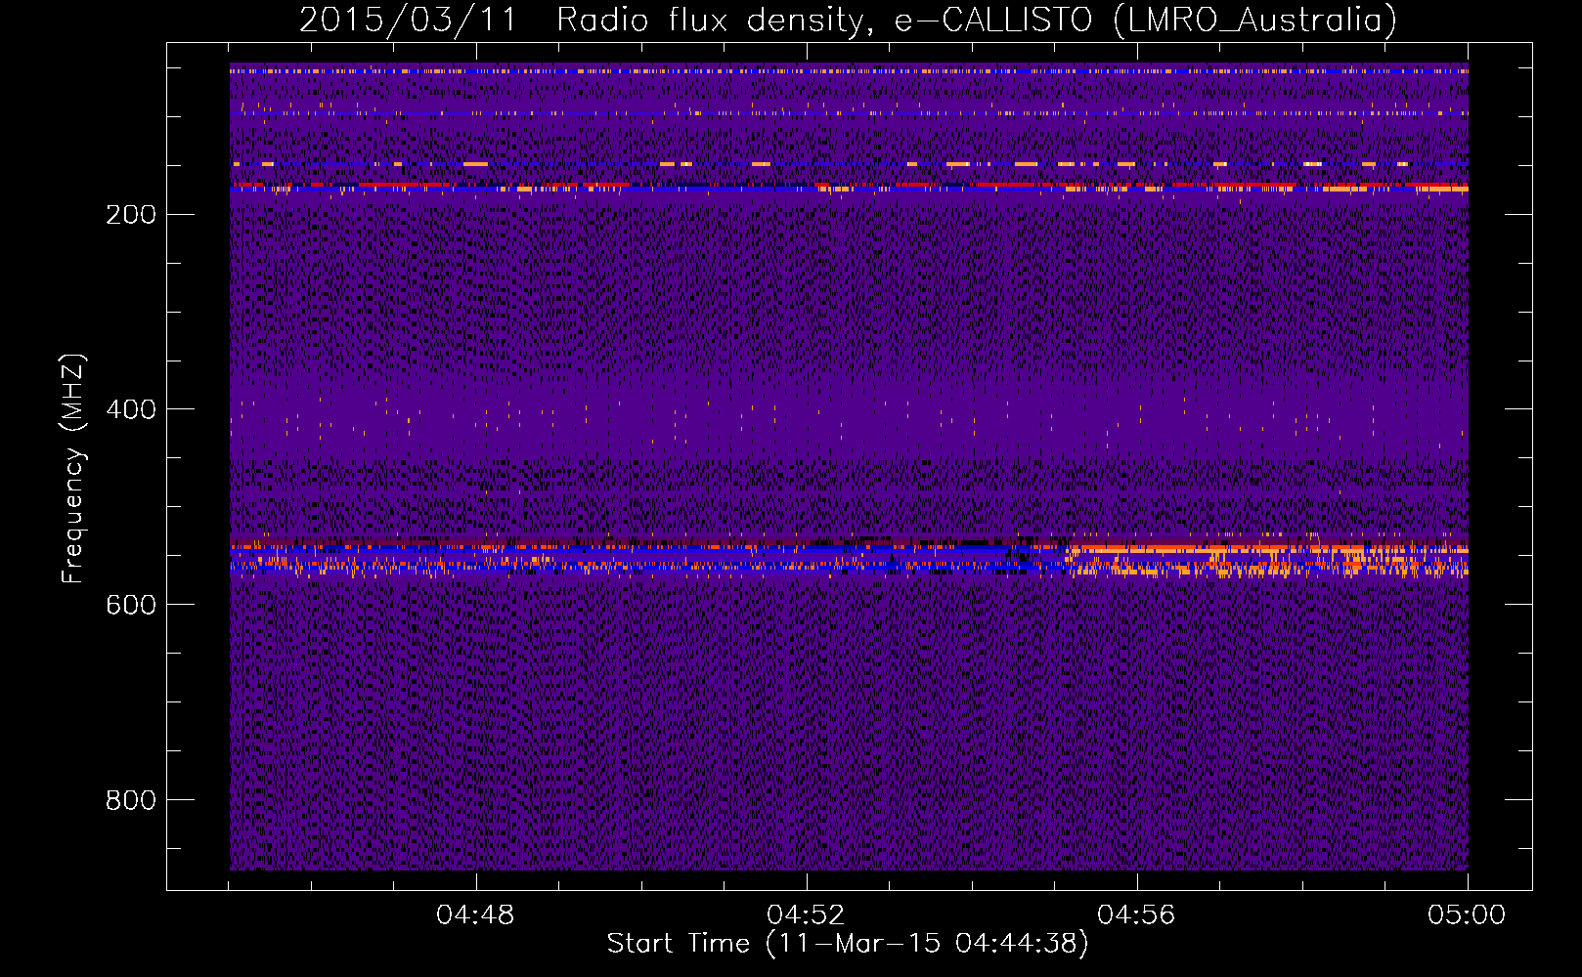This screenshot has width=1582, height=977.
Task: Click the 400 frequency tick label
Action: click(x=131, y=409)
